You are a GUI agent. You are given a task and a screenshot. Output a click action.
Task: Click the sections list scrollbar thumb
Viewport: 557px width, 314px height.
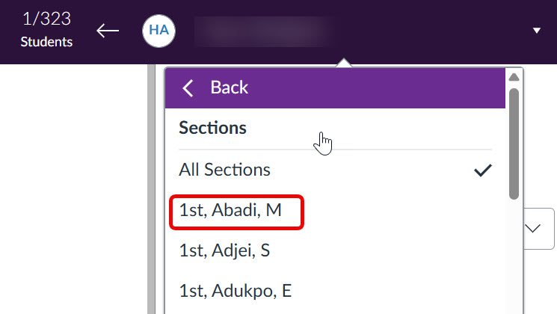click(x=514, y=144)
